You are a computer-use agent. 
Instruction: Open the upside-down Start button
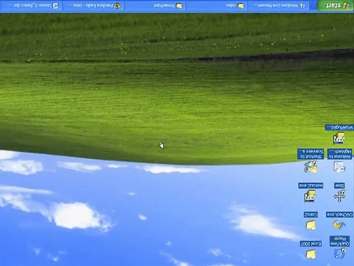pos(336,5)
